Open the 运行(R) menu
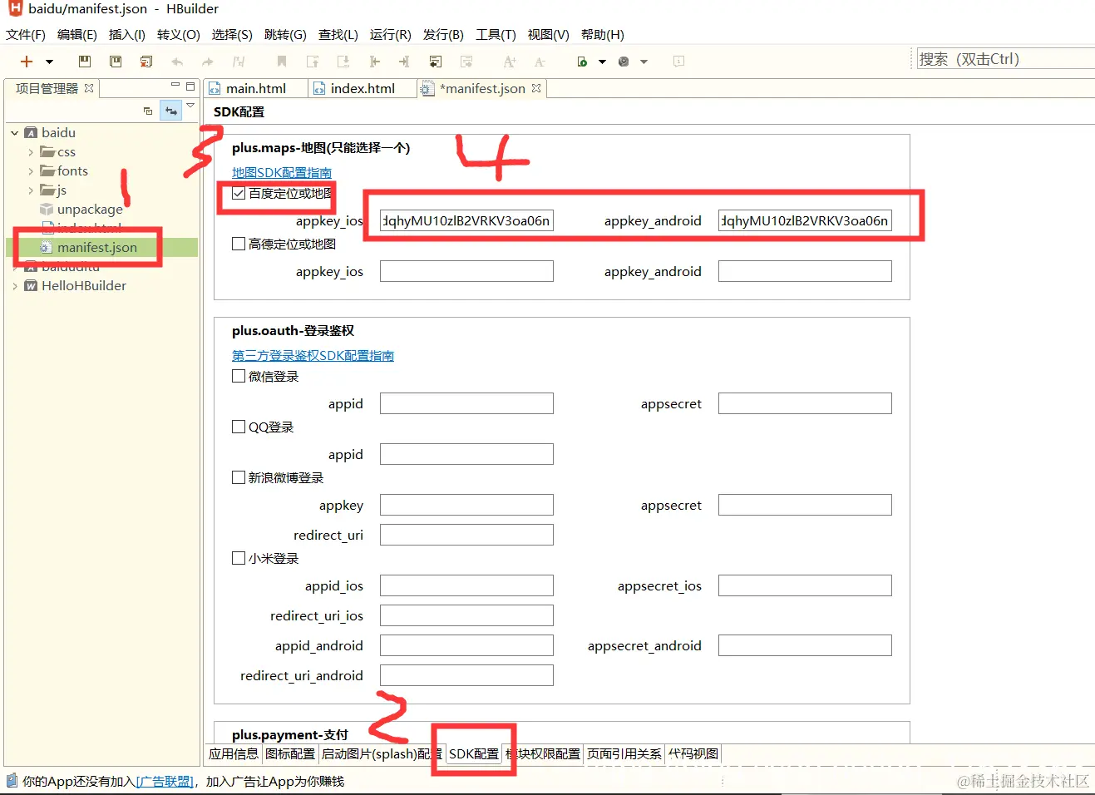1095x795 pixels. (x=391, y=35)
